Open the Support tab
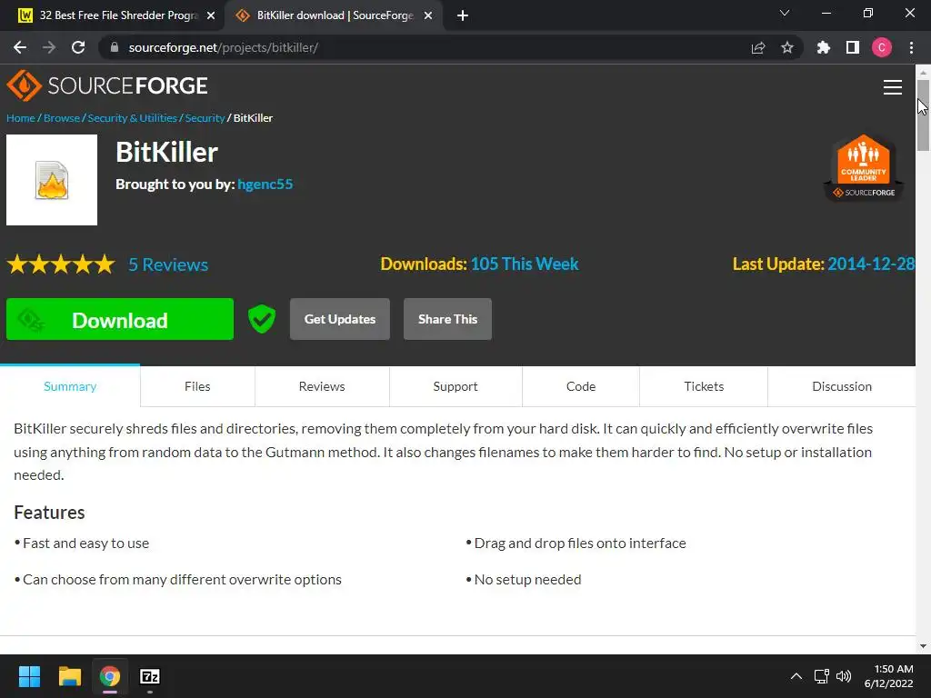Screen dimensions: 931x698 click(455, 386)
